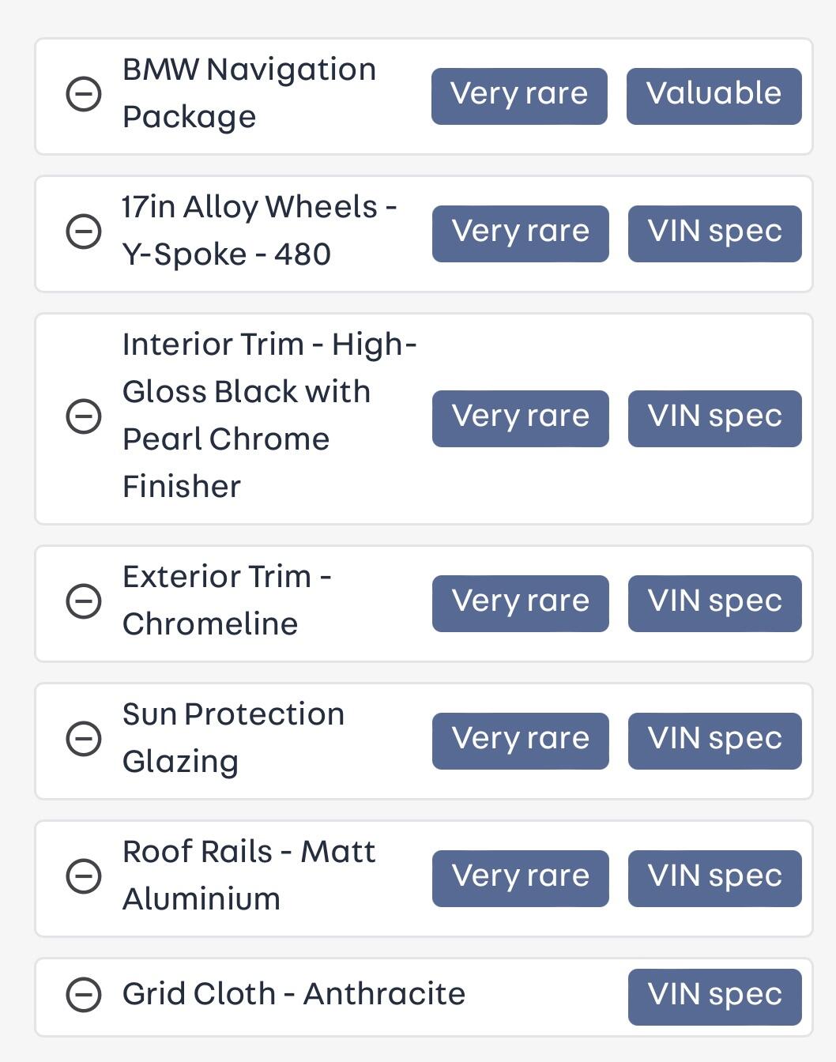This screenshot has height=1062, width=836.
Task: Click the minus icon beside Grid Cloth Anthracite
Action: 83,995
